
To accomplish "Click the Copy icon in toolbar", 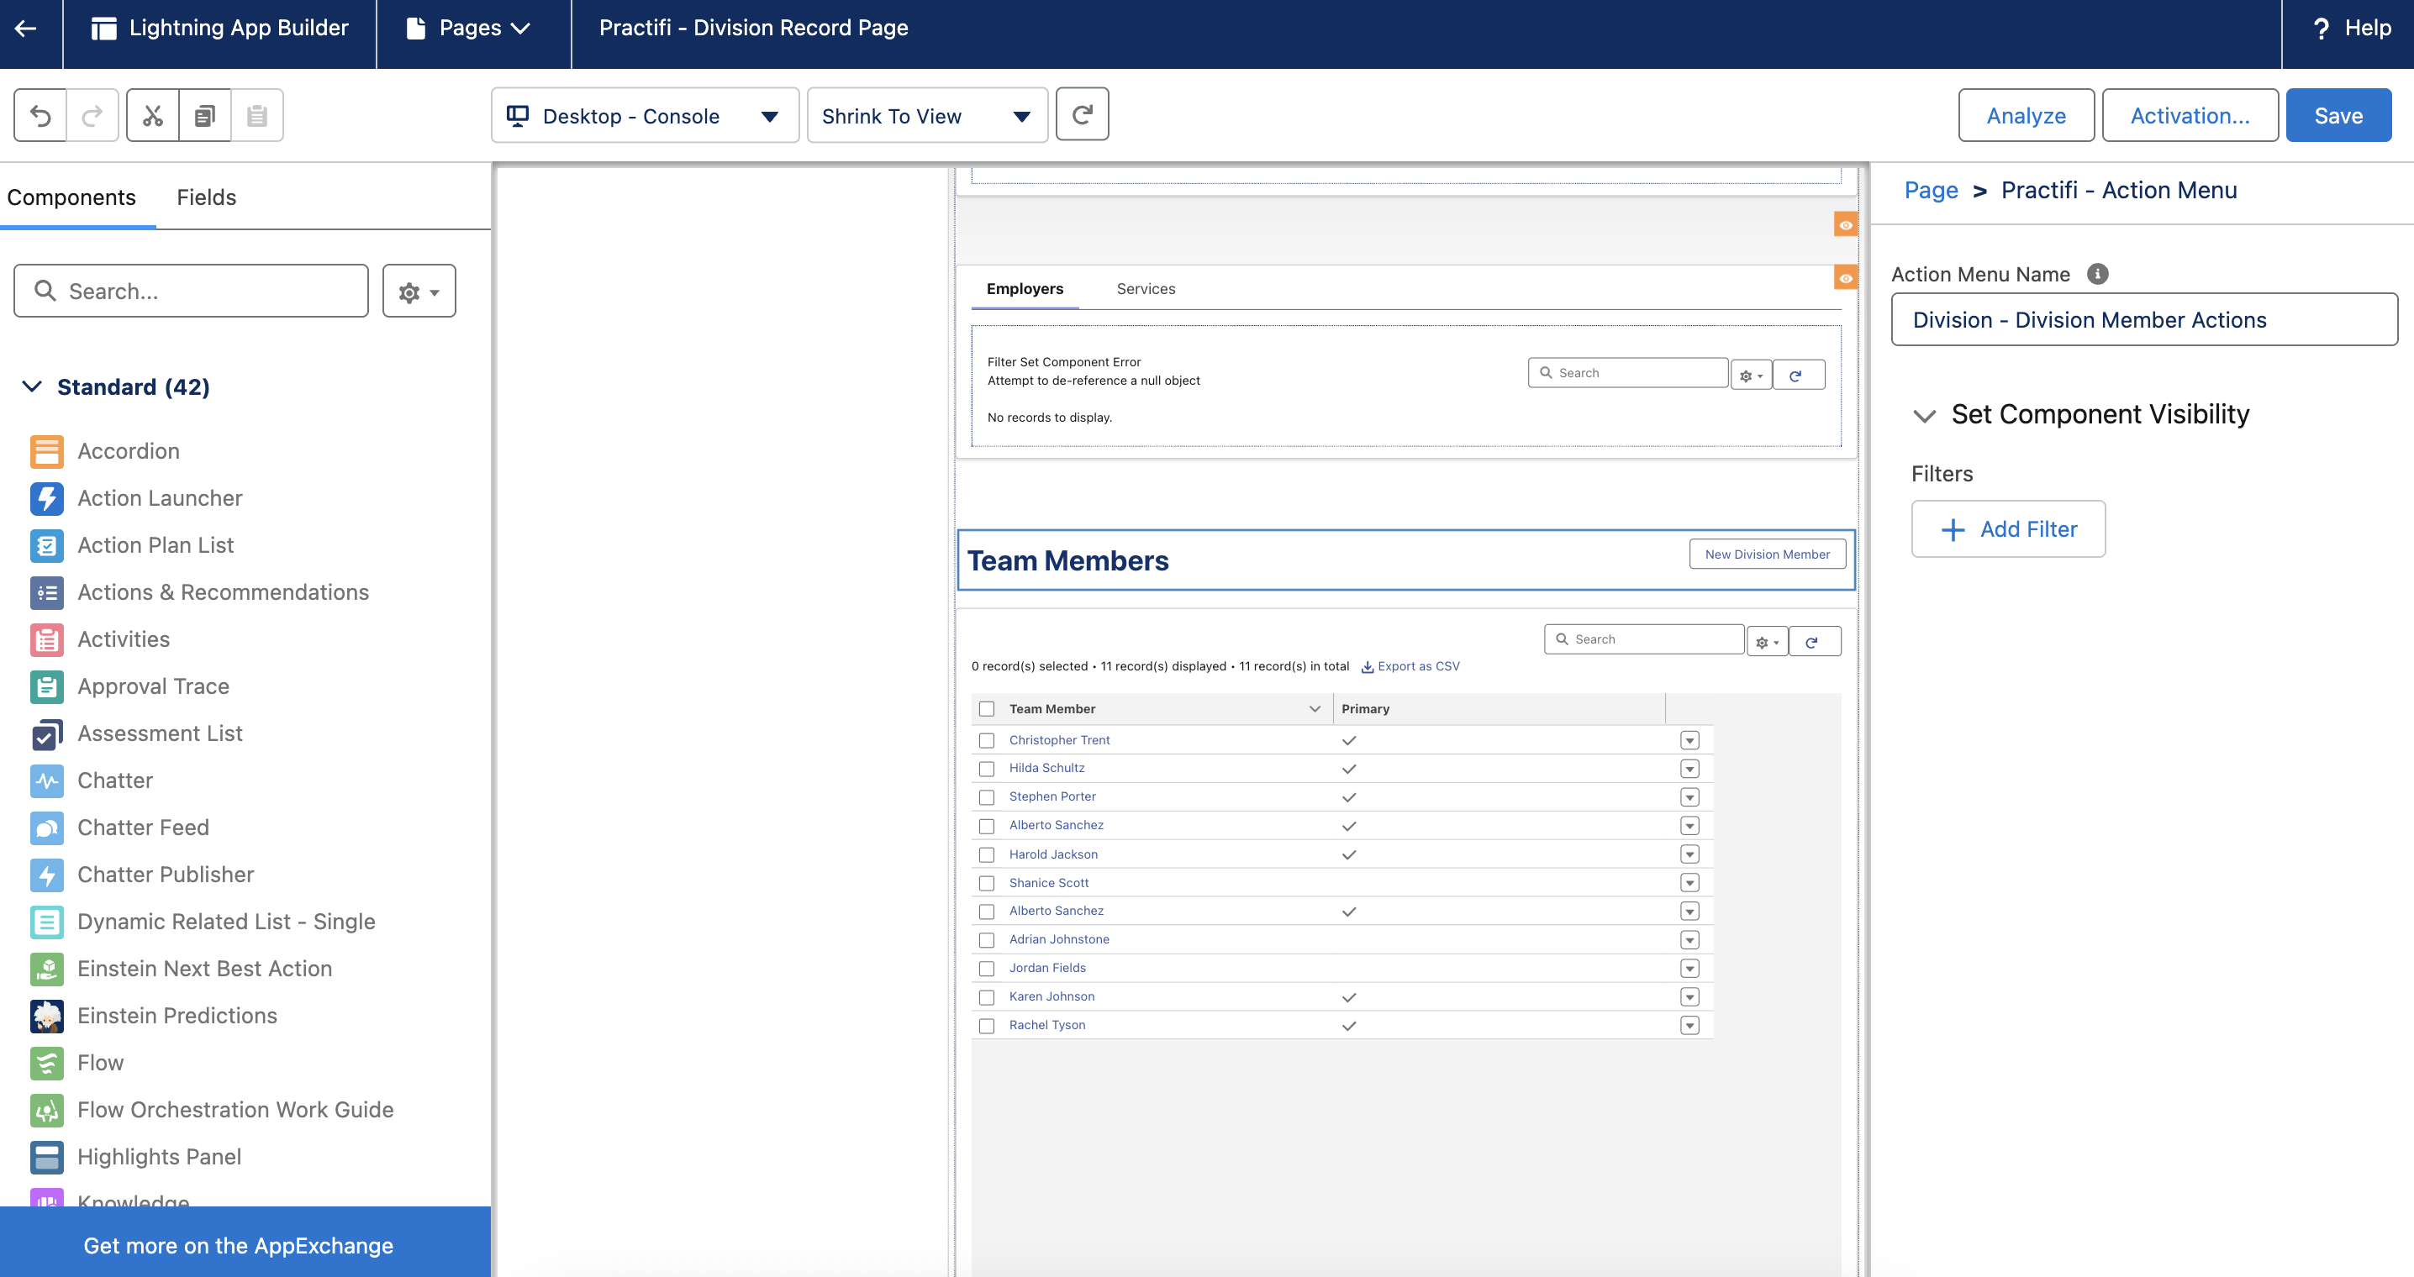I will 204,115.
